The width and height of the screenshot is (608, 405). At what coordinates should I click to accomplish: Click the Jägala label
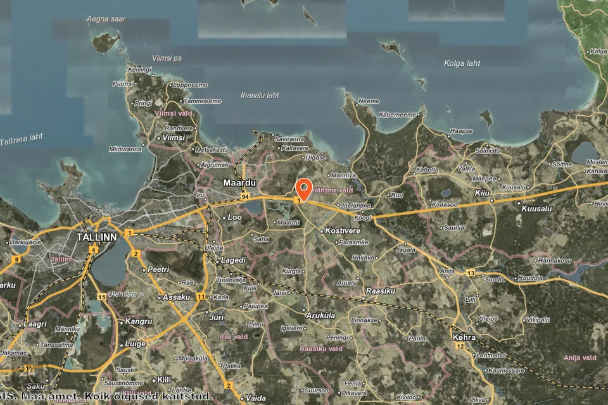click(405, 250)
